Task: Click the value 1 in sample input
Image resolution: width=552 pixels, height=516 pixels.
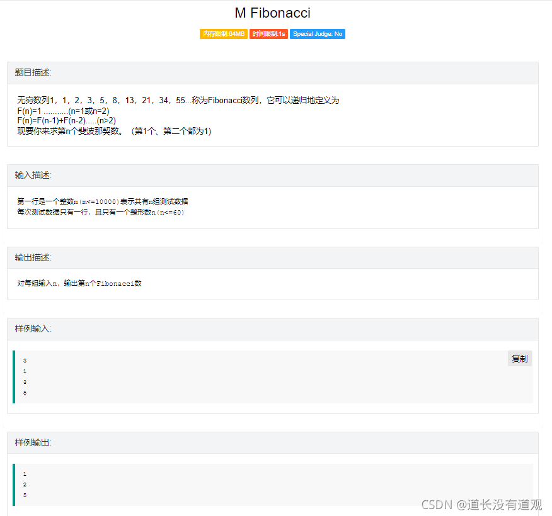Action: click(25, 371)
